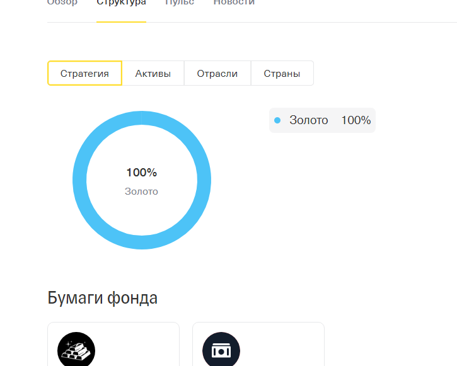Open the gold bars fund security icon
This screenshot has height=366, width=457.
coord(76,350)
